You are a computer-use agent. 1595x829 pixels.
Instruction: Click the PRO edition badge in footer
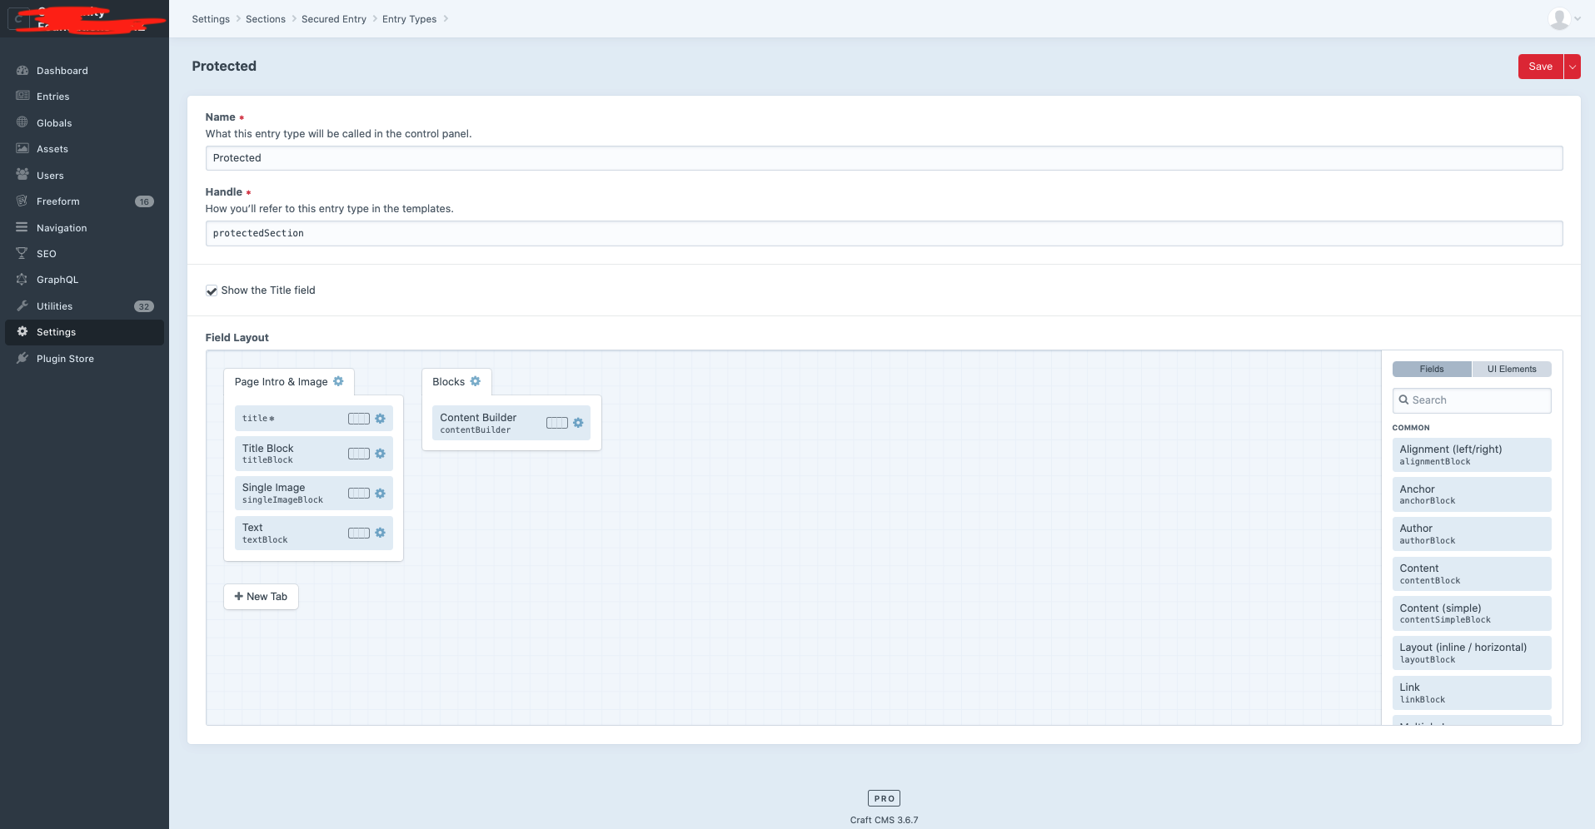pos(884,798)
